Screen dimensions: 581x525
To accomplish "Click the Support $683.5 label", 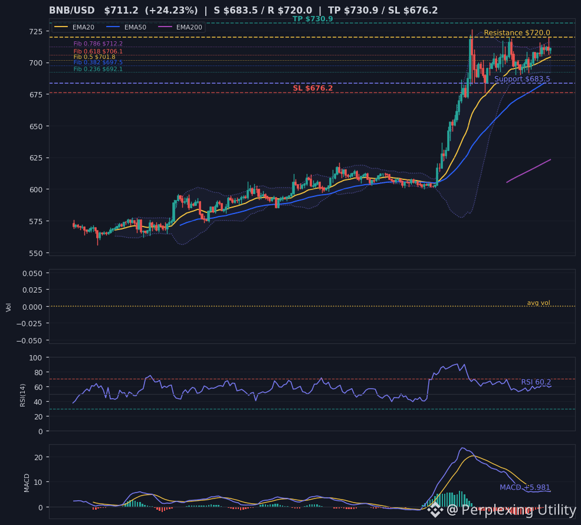I will 522,79.
